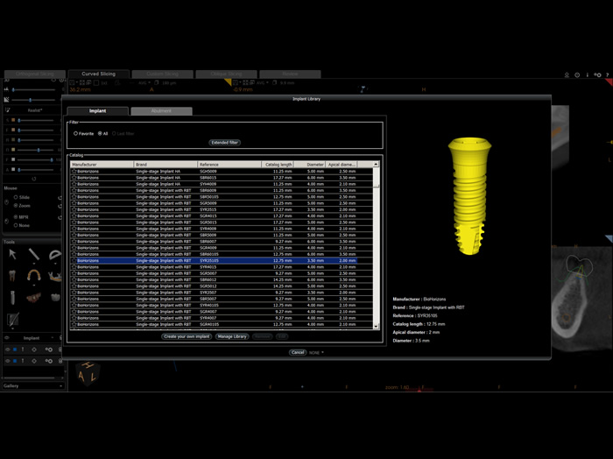Mark SYR35105 row as favorite with star
The width and height of the screenshot is (613, 459).
click(x=74, y=260)
